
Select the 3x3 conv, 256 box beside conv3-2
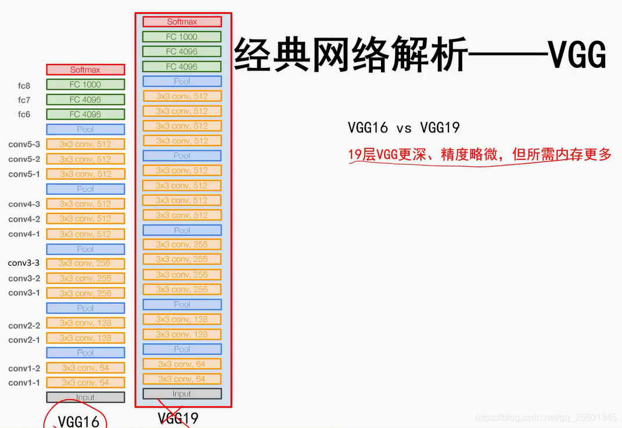(85, 278)
